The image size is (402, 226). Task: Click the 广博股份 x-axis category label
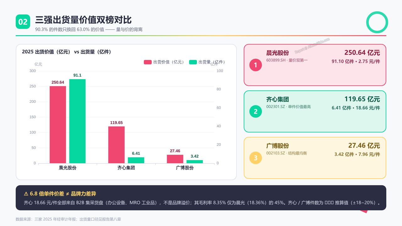[x=185, y=168]
